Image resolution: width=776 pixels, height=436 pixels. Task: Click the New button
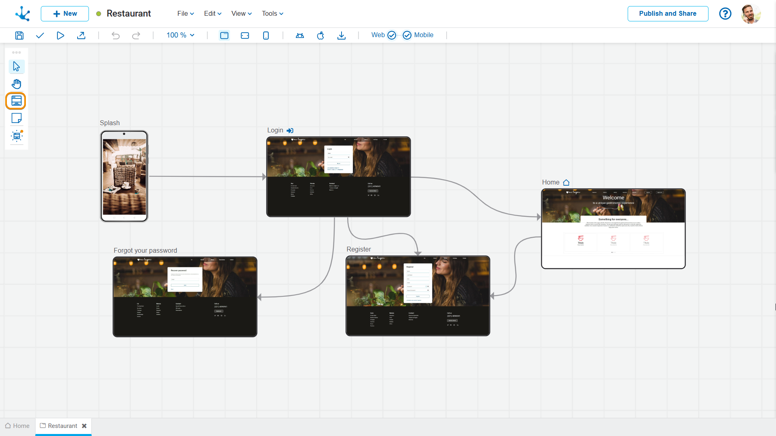65,13
